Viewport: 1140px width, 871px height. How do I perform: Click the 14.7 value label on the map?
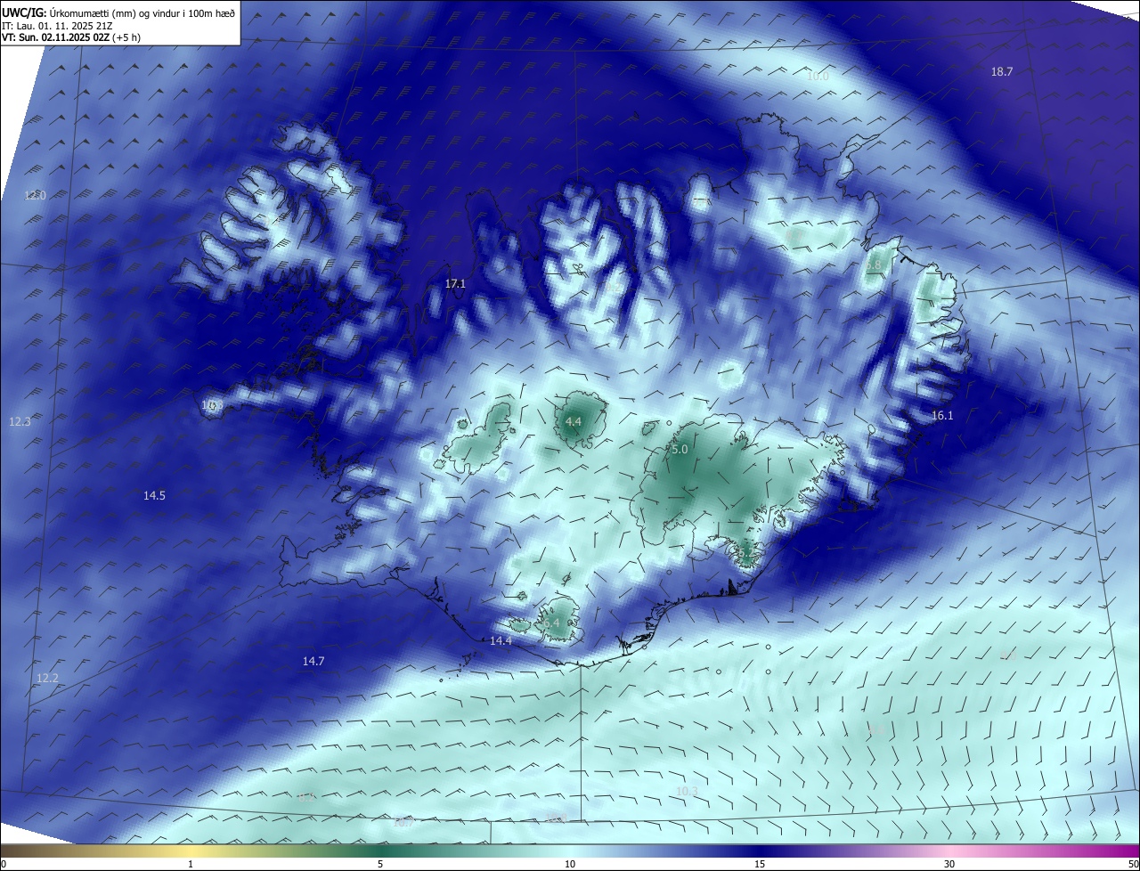click(313, 661)
